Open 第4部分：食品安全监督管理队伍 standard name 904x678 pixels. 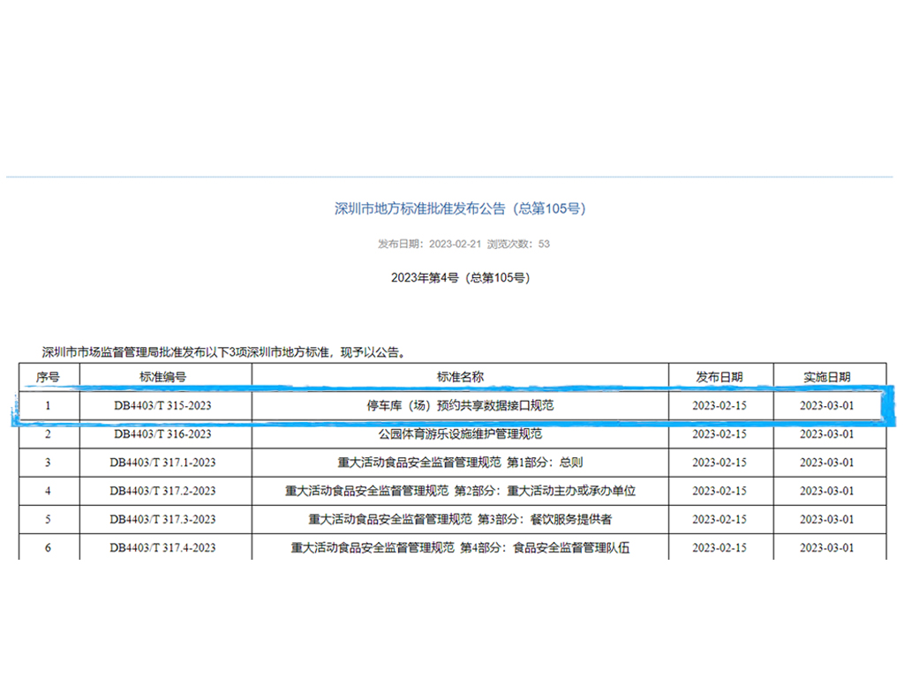(460, 547)
